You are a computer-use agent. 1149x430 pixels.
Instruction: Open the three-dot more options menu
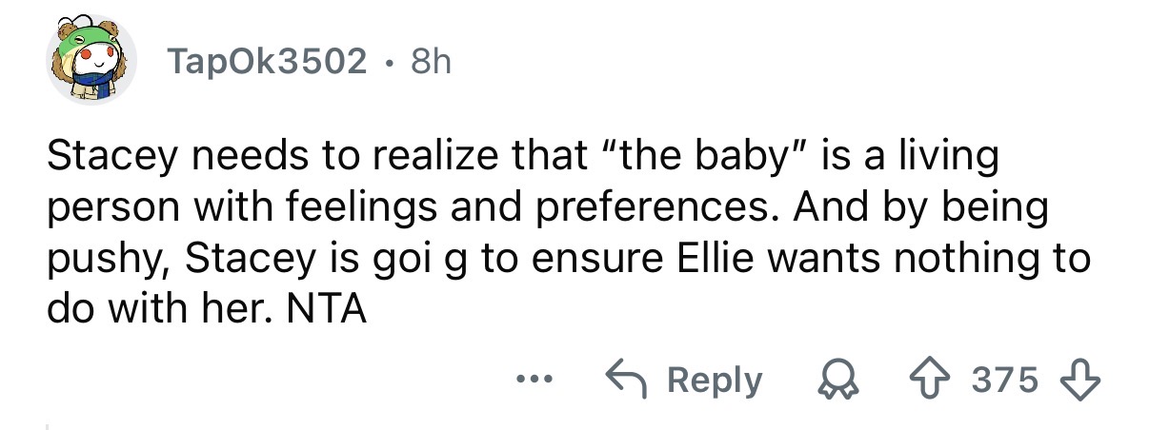click(x=531, y=380)
